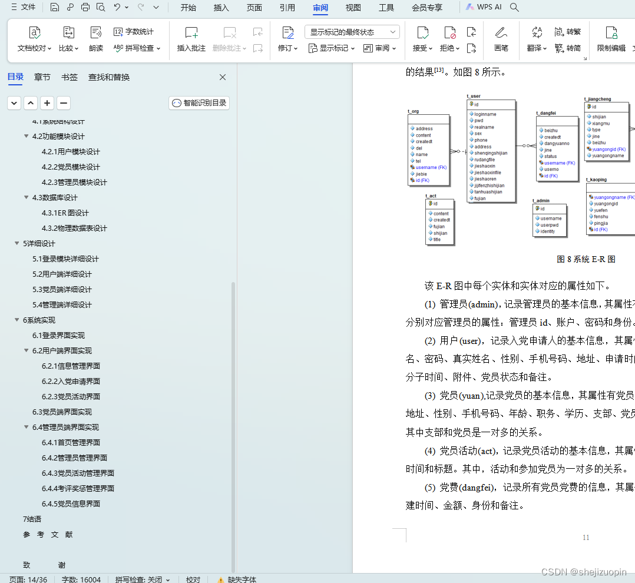Collapse the 4.3数据库设计 outline node

pos(27,197)
